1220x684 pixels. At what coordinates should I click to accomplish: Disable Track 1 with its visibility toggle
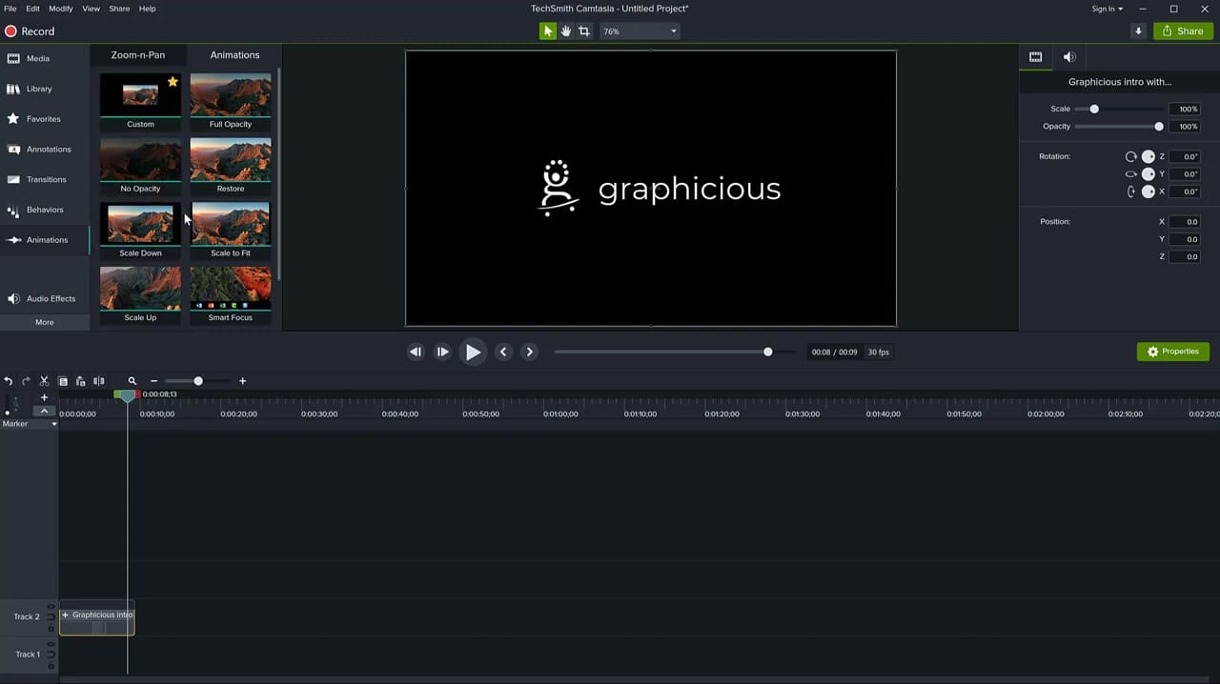pos(51,644)
